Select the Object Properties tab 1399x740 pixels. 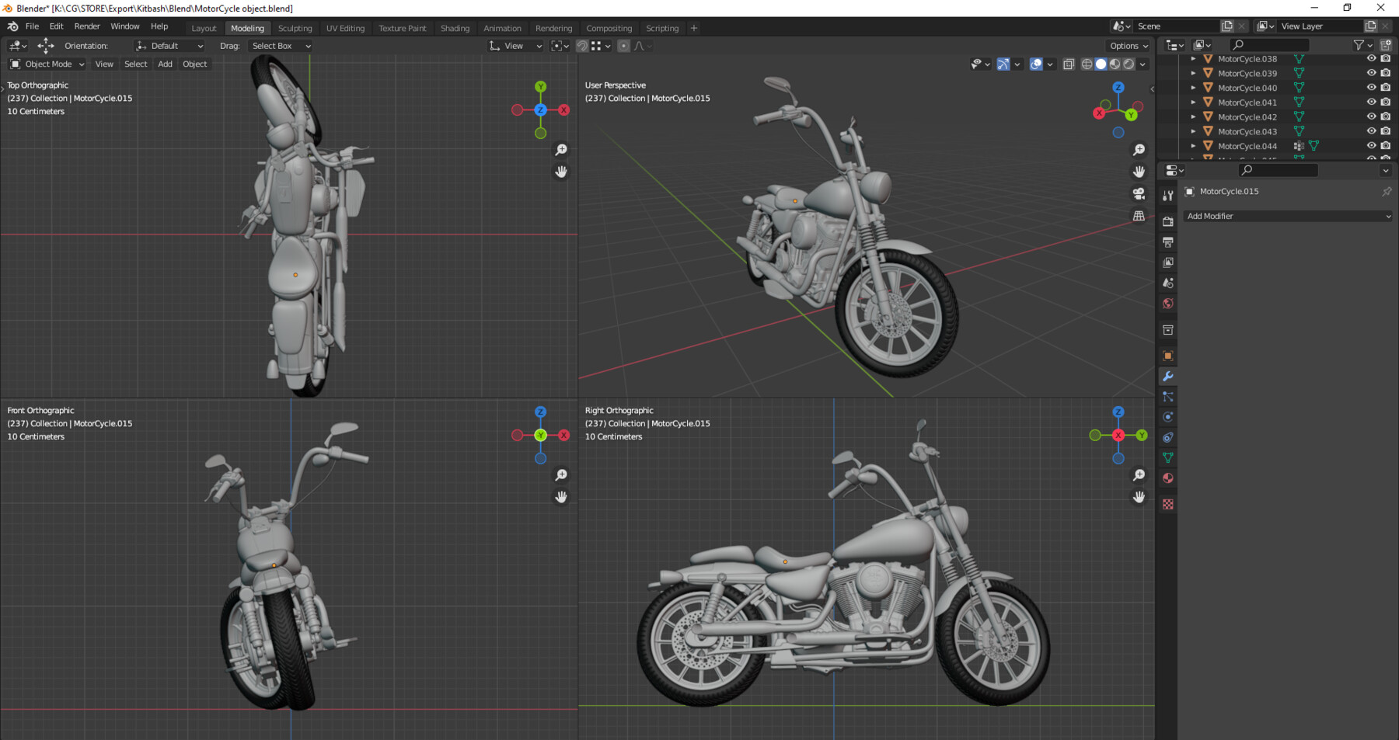click(1167, 355)
